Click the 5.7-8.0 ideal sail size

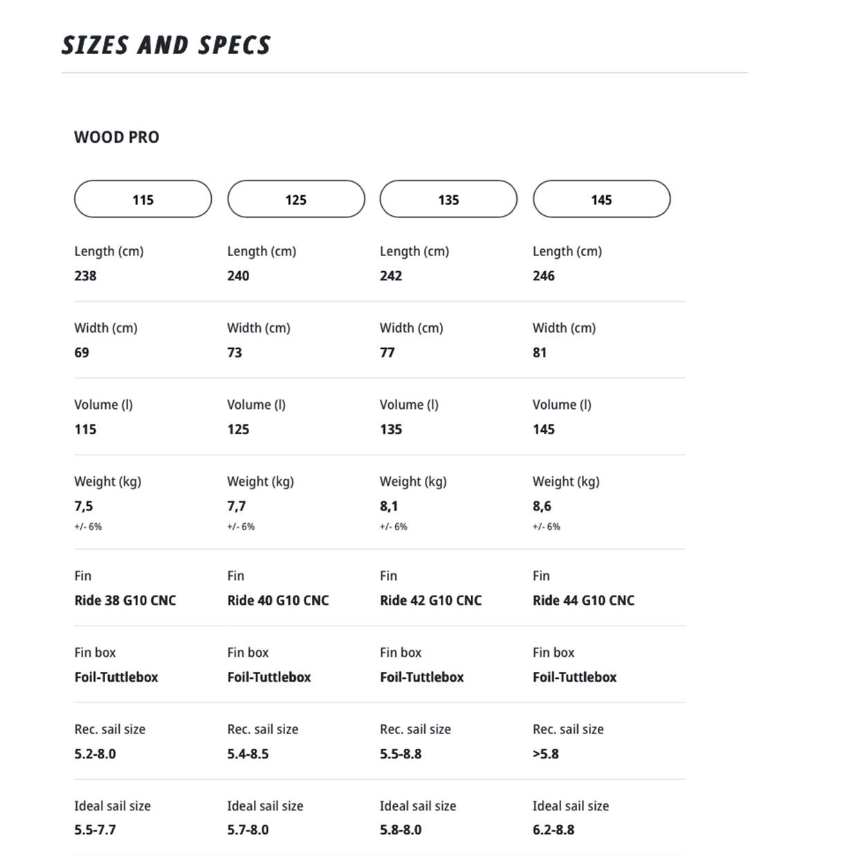point(248,830)
